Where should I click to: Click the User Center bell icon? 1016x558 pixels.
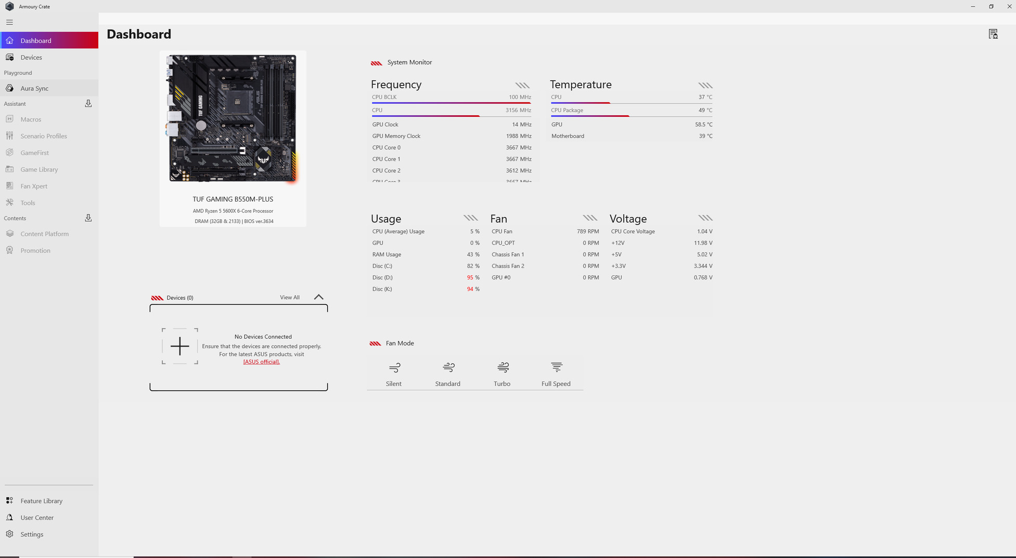9,517
